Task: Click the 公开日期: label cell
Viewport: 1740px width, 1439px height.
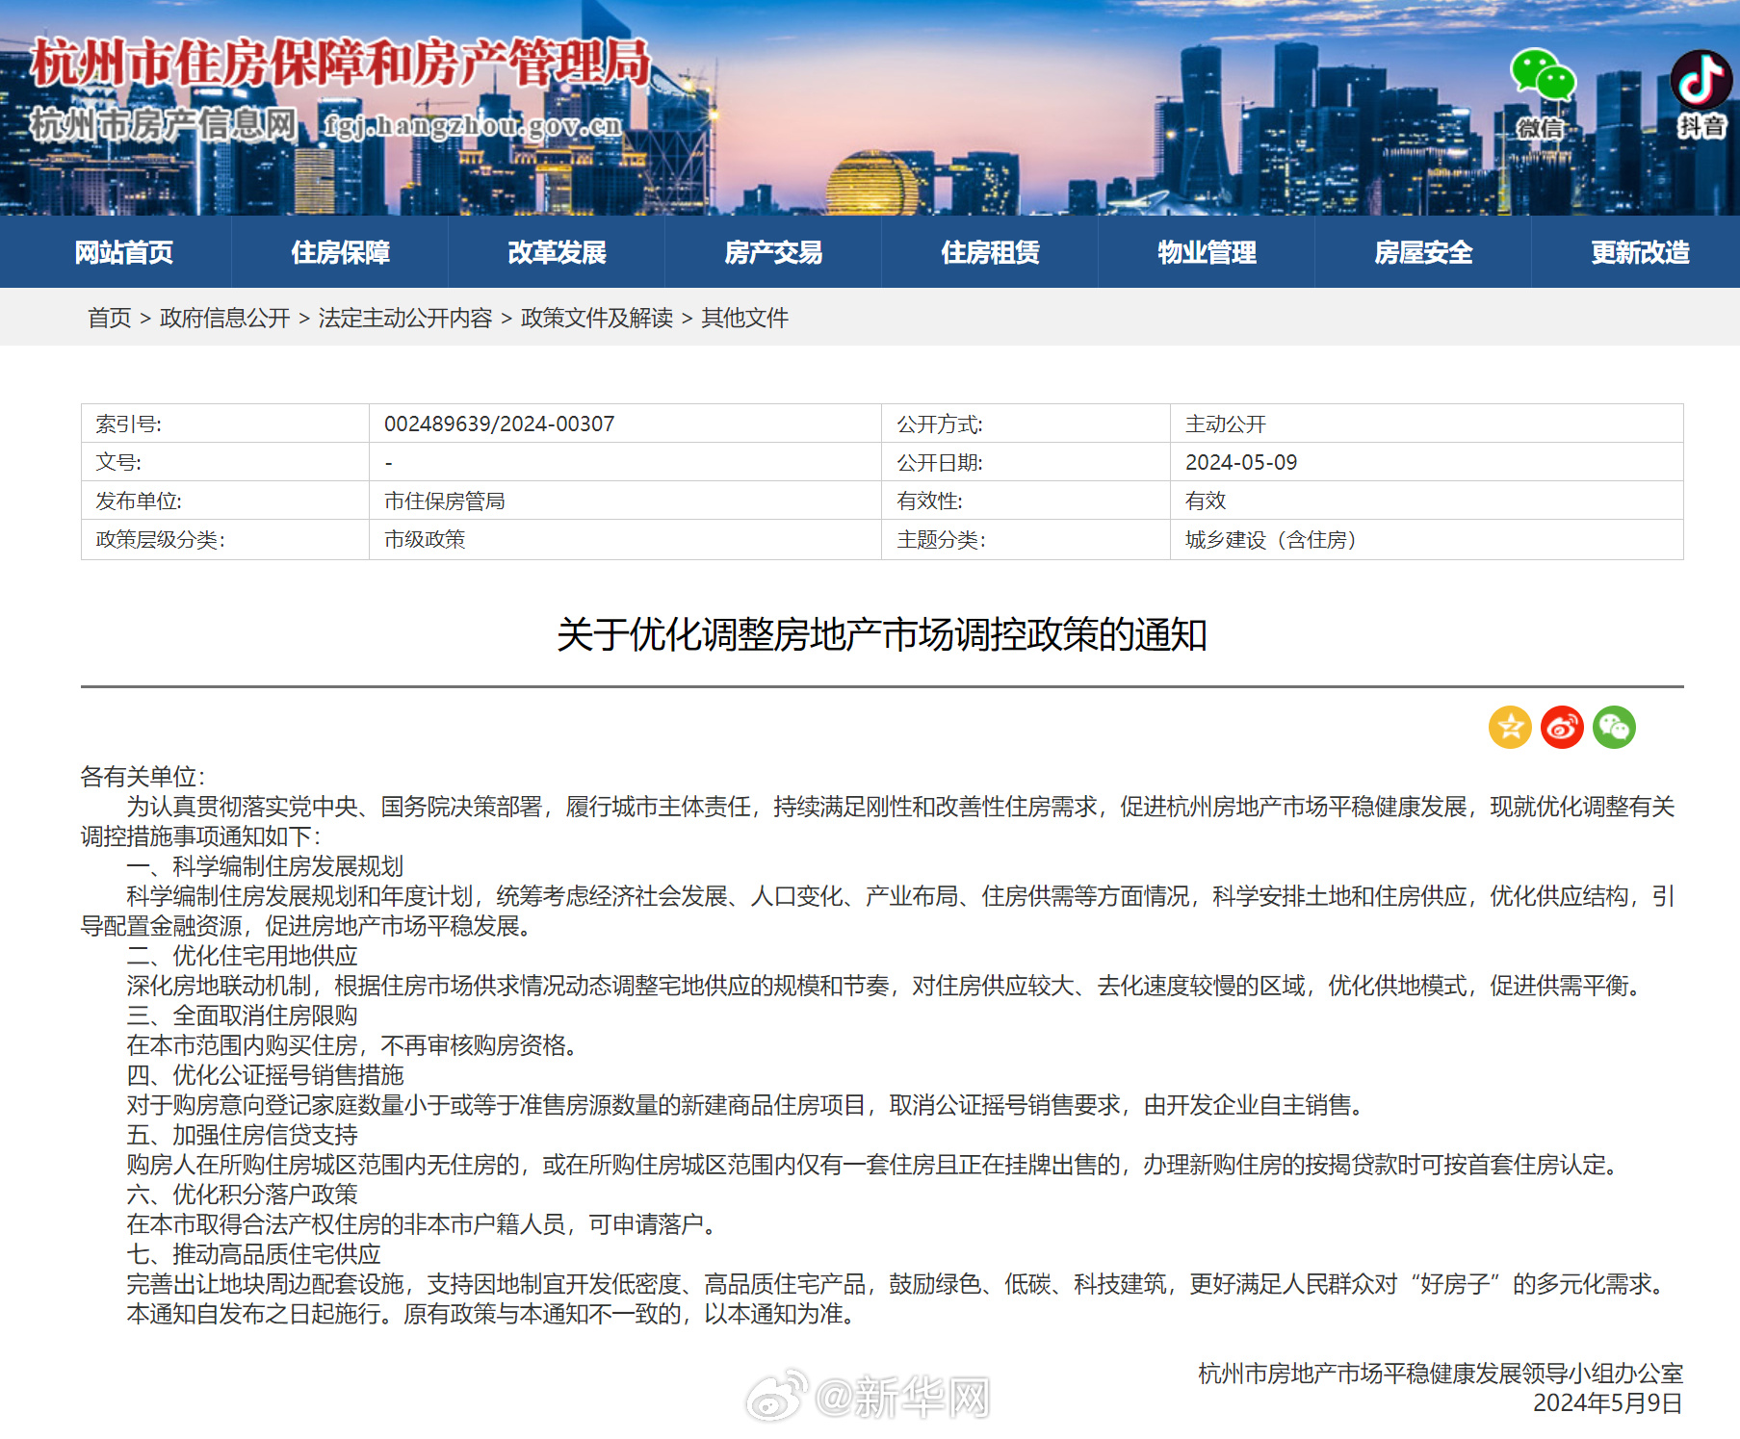Action: [x=1026, y=462]
